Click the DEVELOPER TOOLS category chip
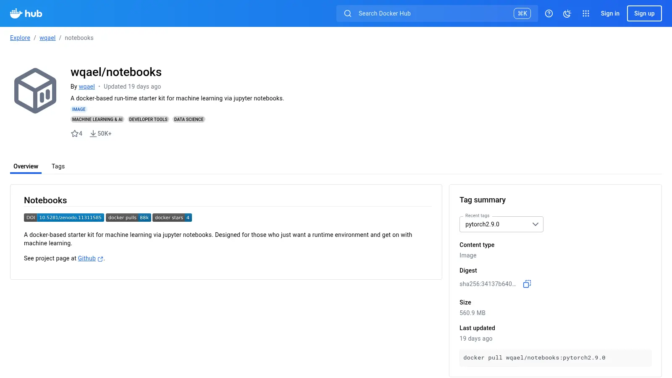 point(148,119)
